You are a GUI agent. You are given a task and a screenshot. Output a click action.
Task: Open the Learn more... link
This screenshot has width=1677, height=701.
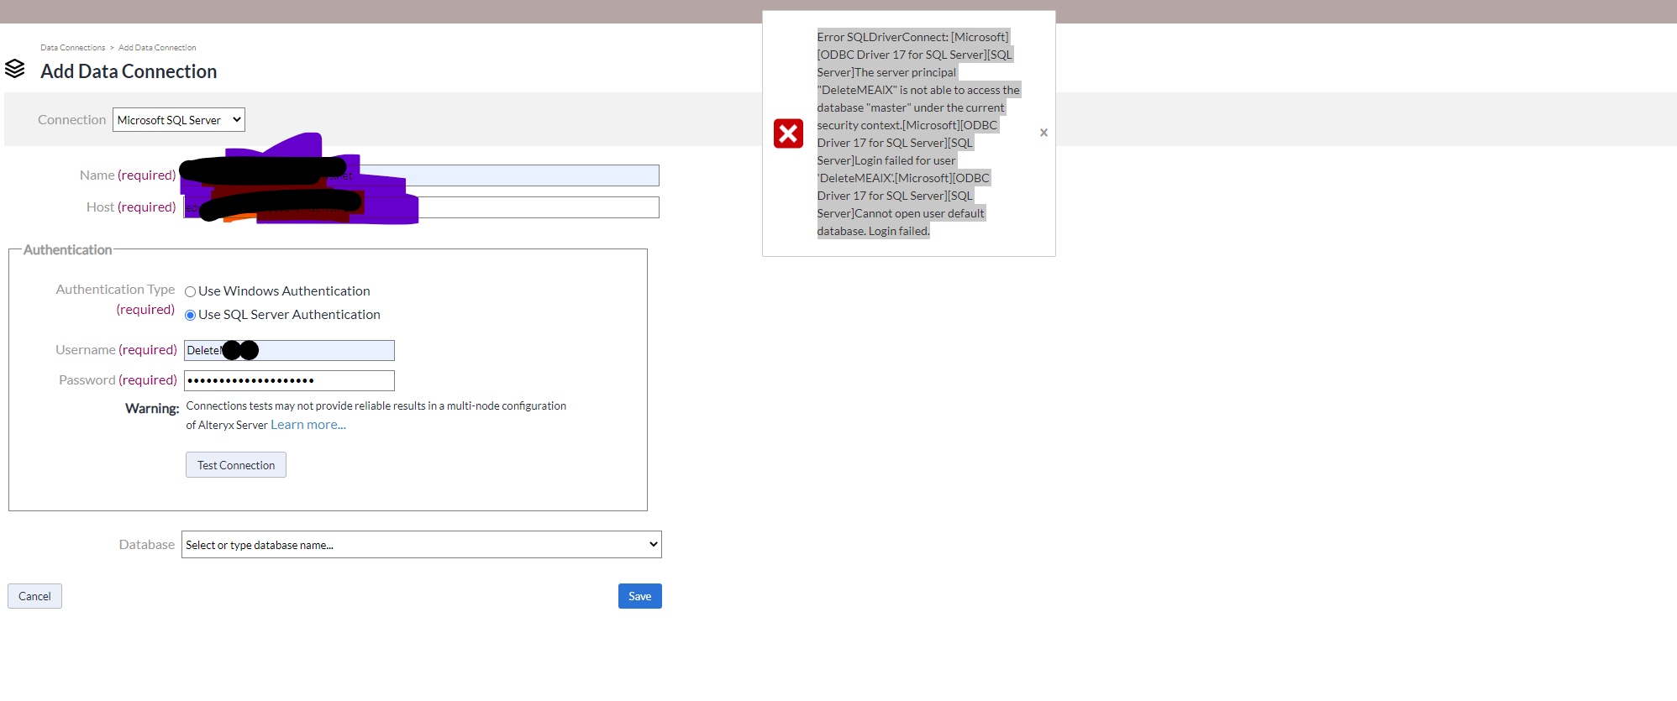(x=308, y=425)
